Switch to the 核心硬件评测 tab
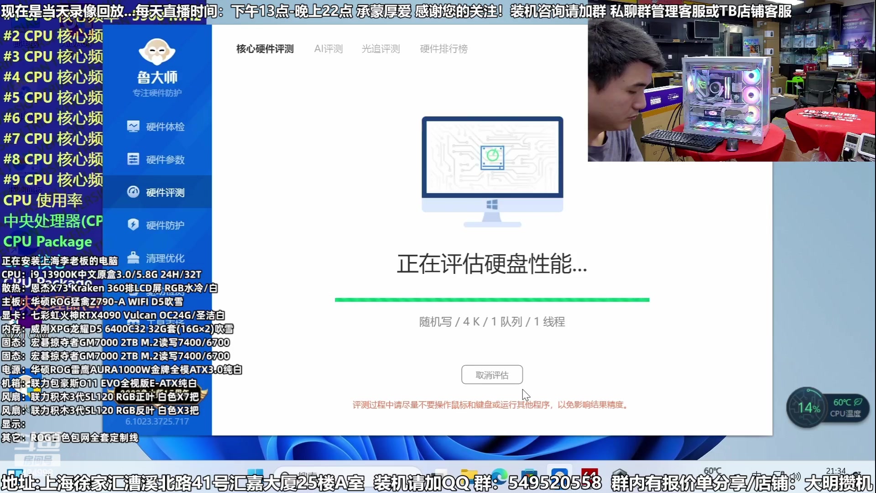This screenshot has width=876, height=493. tap(265, 49)
